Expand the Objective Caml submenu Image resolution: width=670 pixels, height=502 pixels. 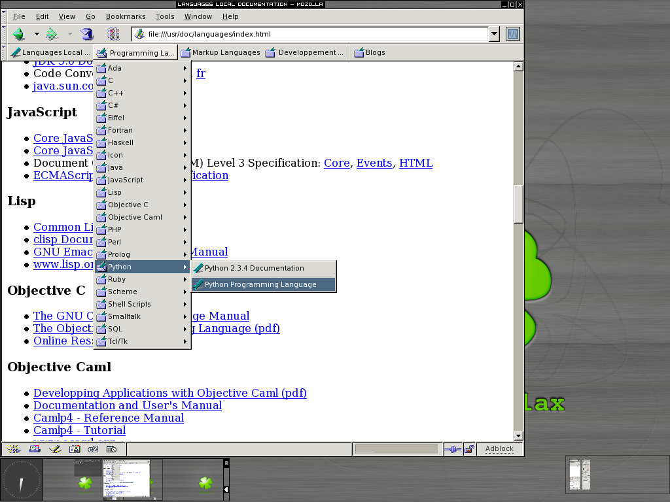[x=142, y=217]
